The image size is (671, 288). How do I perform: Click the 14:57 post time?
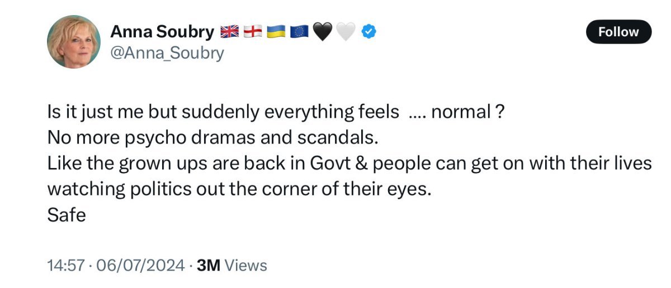[66, 265]
